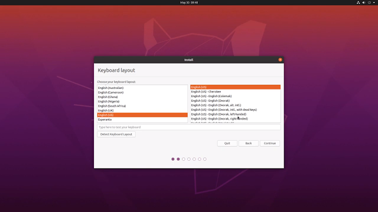Viewport: 378px width, 212px height.
Task: Select English (US) - English (Colemak) variant
Action: [x=235, y=96]
